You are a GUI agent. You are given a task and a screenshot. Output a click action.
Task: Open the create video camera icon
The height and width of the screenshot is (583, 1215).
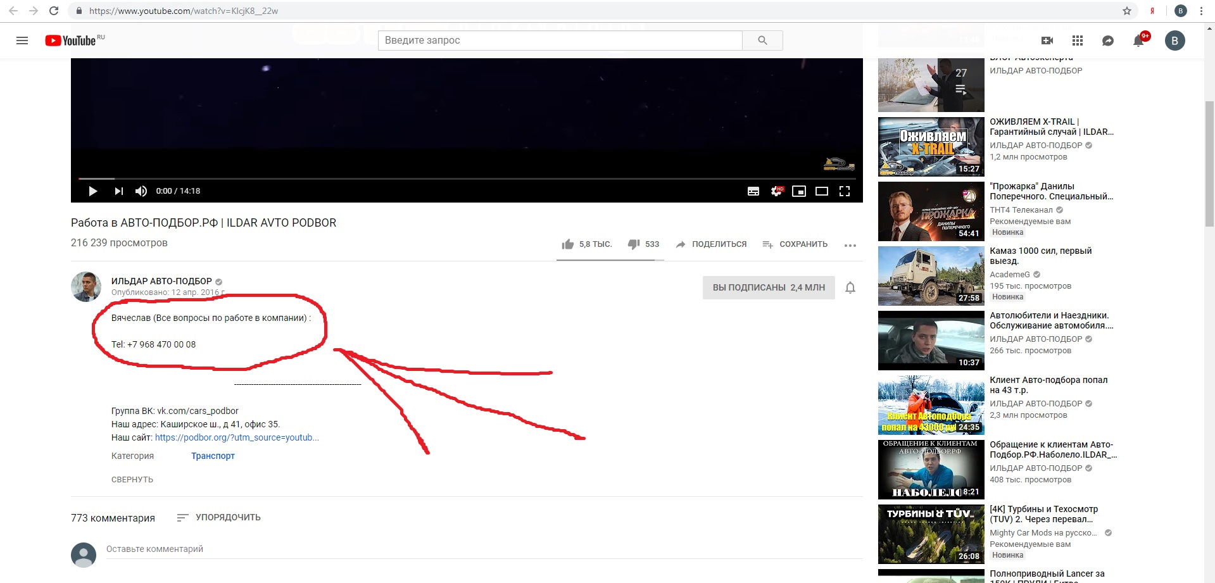(1047, 41)
